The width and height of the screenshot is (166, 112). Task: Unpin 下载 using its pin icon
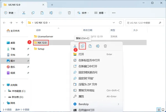click(x=28, y=49)
